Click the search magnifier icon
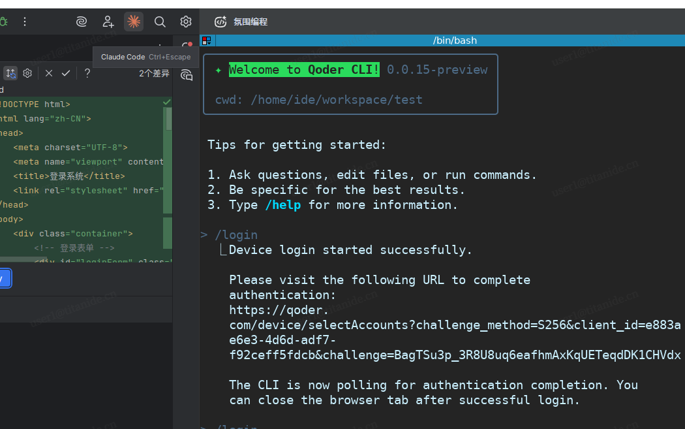Viewport: 685px width, 429px height. click(160, 22)
